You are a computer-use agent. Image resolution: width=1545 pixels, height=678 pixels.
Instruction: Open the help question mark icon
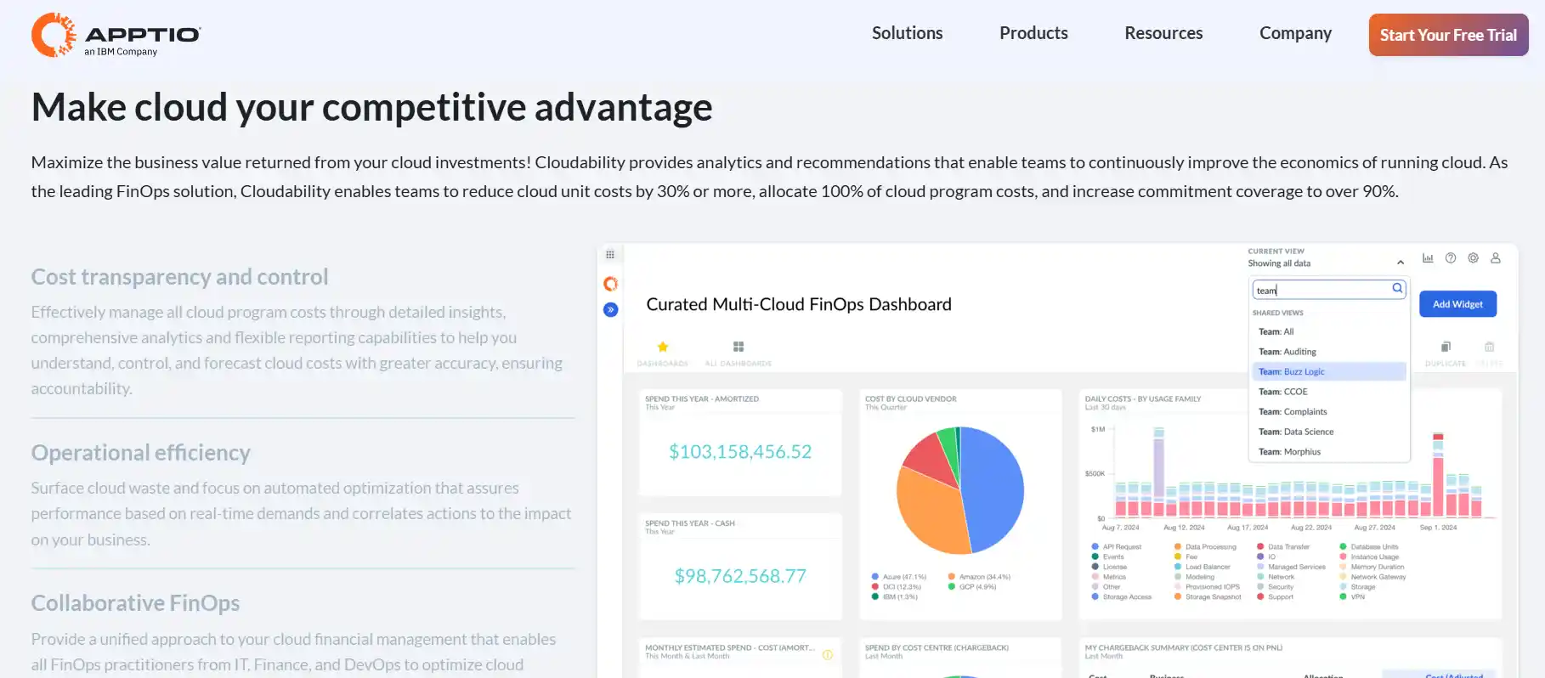click(x=1451, y=258)
